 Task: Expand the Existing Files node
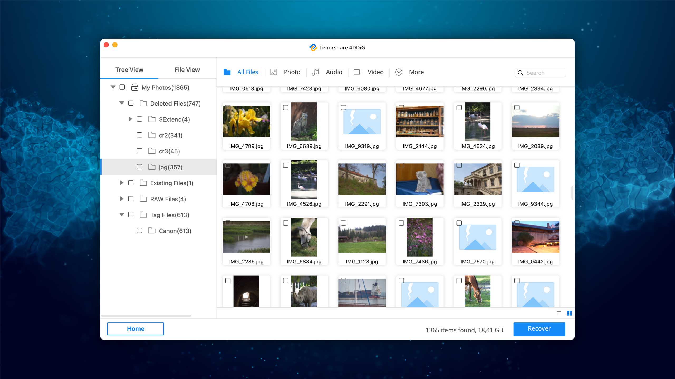121,183
